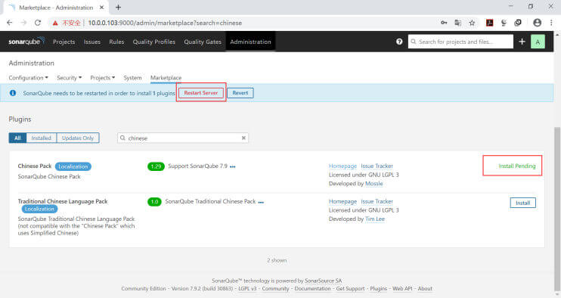Install Traditional Chinese Language Pack
Image resolution: width=561 pixels, height=298 pixels.
tap(522, 203)
